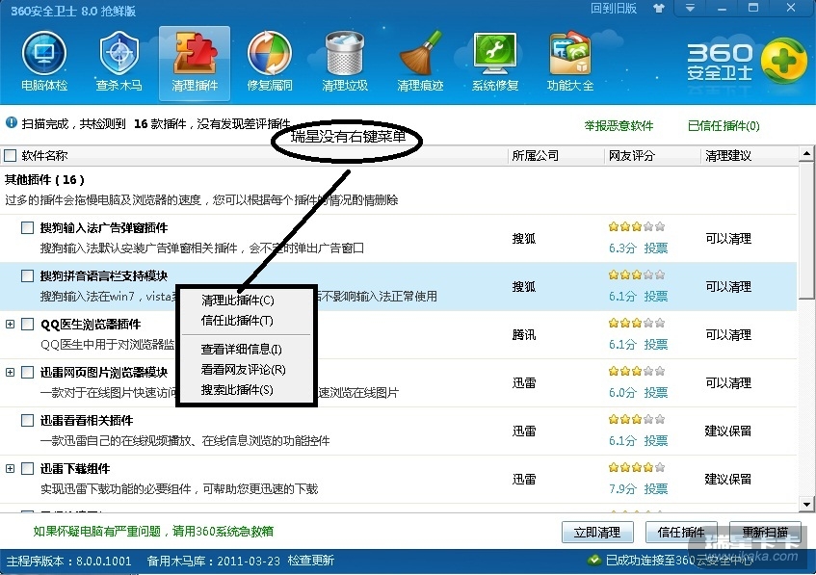
Task: Check 迅雷下载组件 checkbox
Action: tap(27, 468)
